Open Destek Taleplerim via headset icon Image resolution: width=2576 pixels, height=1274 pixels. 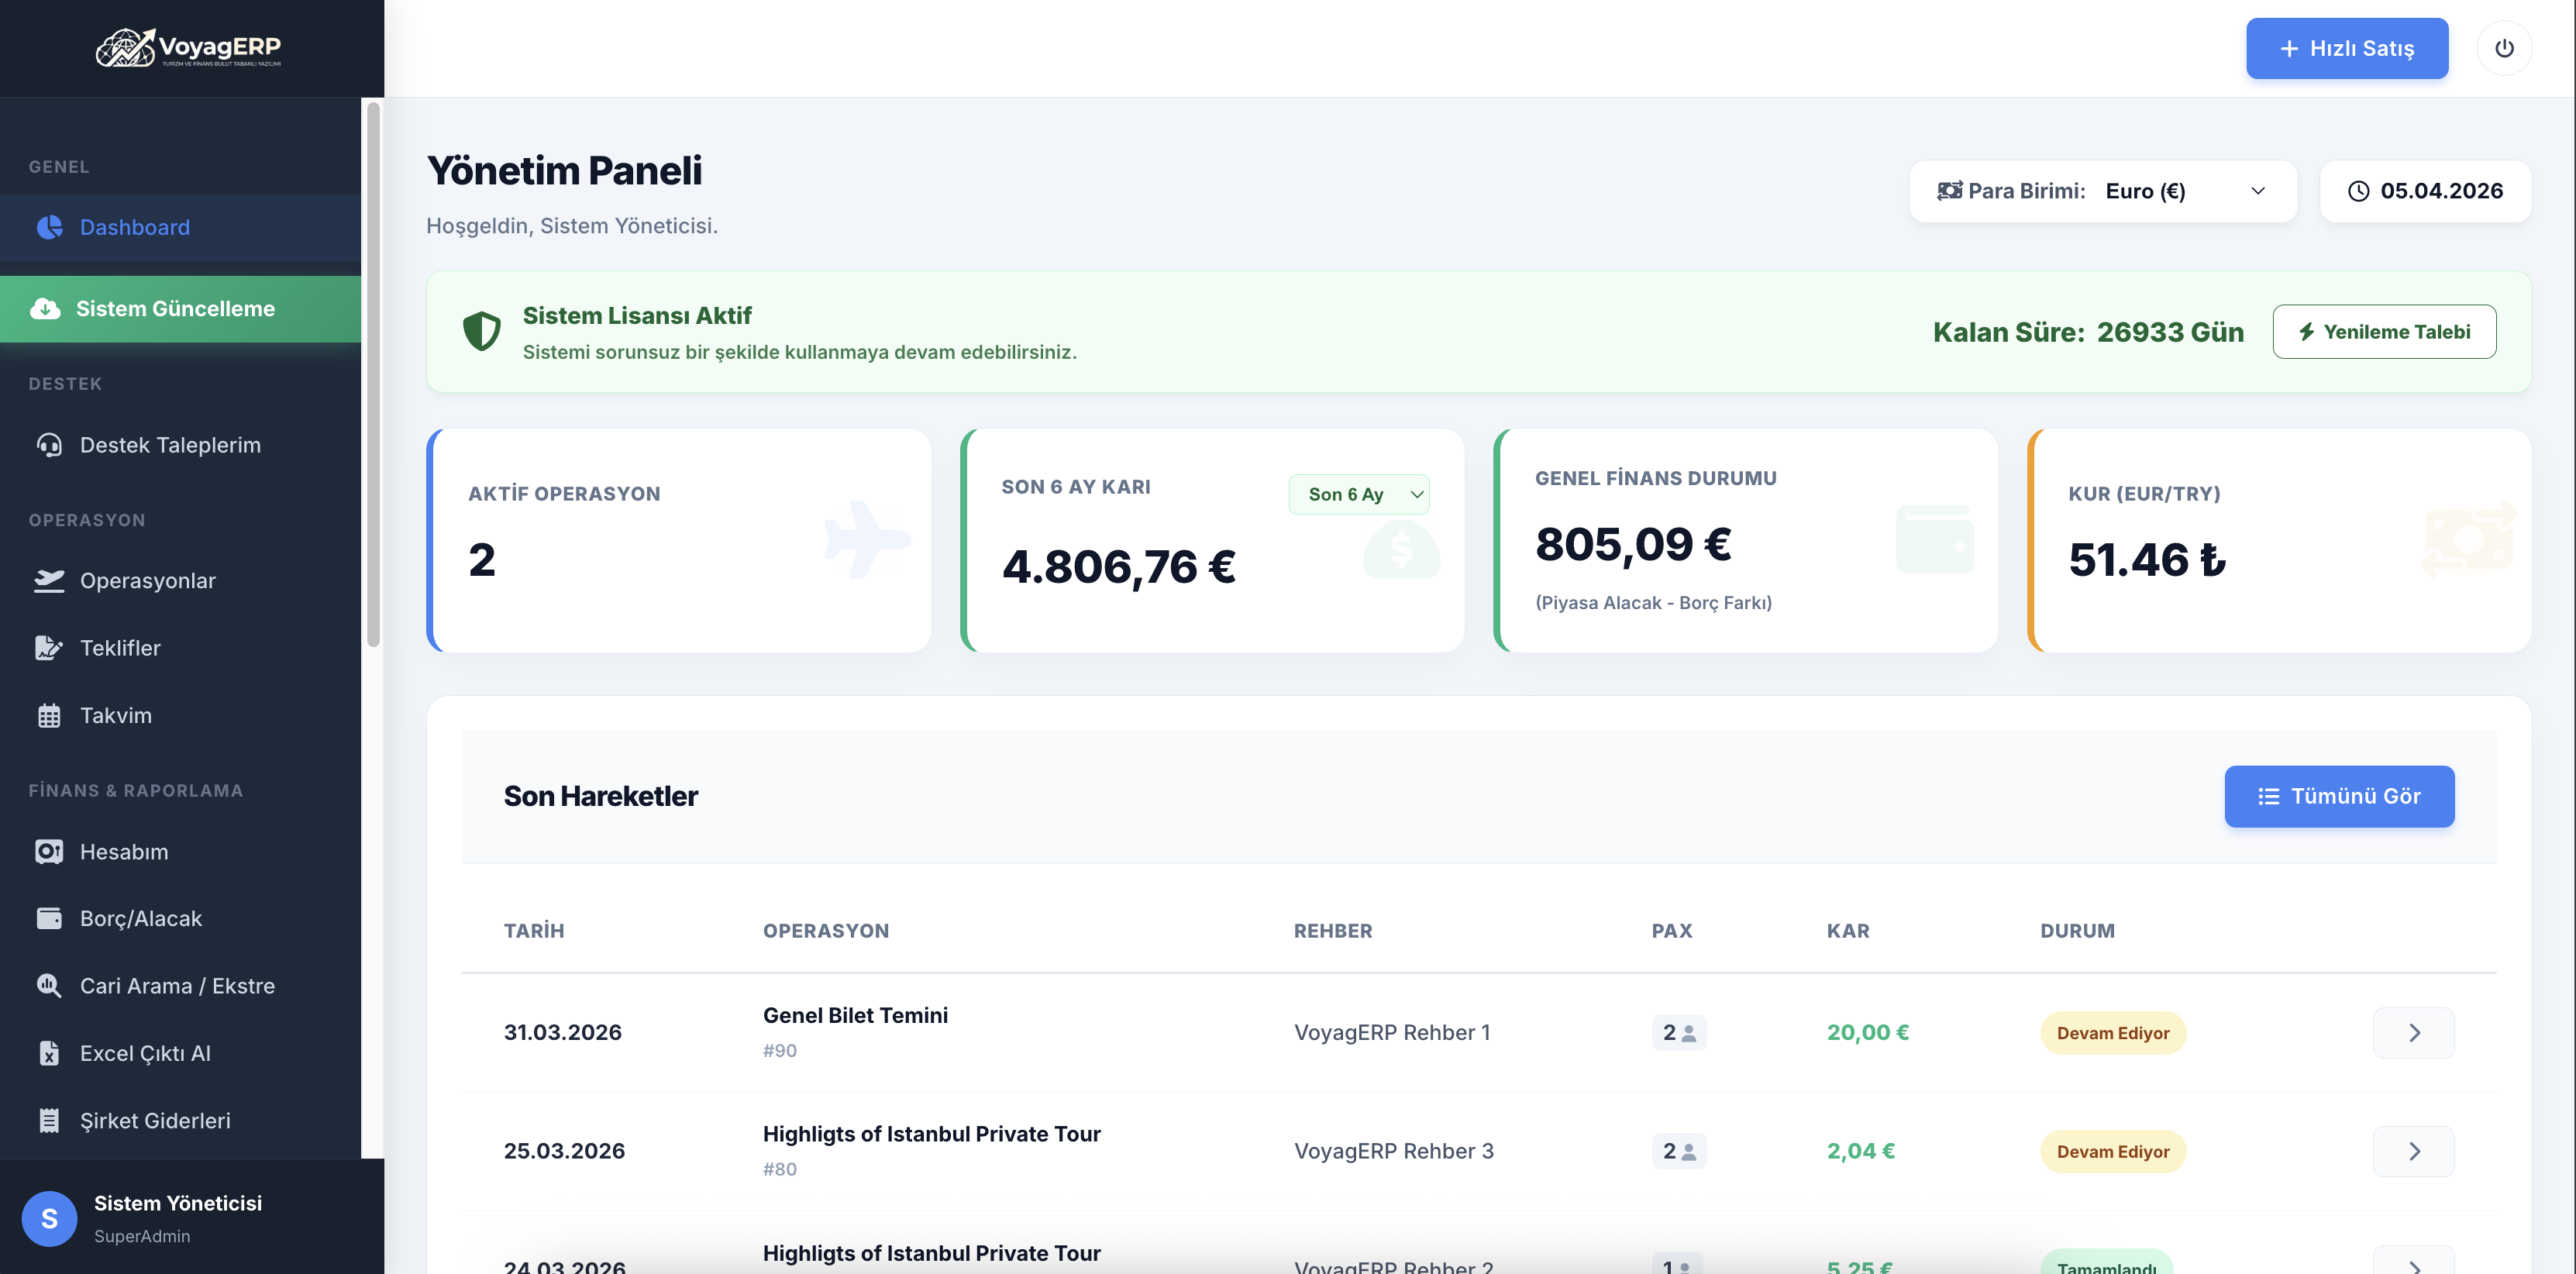(x=49, y=444)
